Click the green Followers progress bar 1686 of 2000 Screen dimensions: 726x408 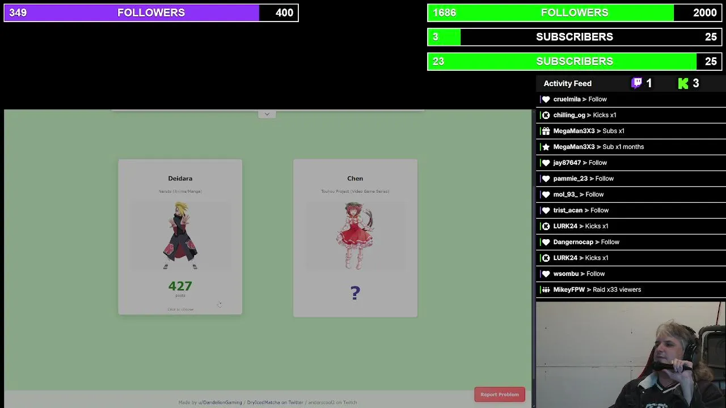[x=575, y=12]
